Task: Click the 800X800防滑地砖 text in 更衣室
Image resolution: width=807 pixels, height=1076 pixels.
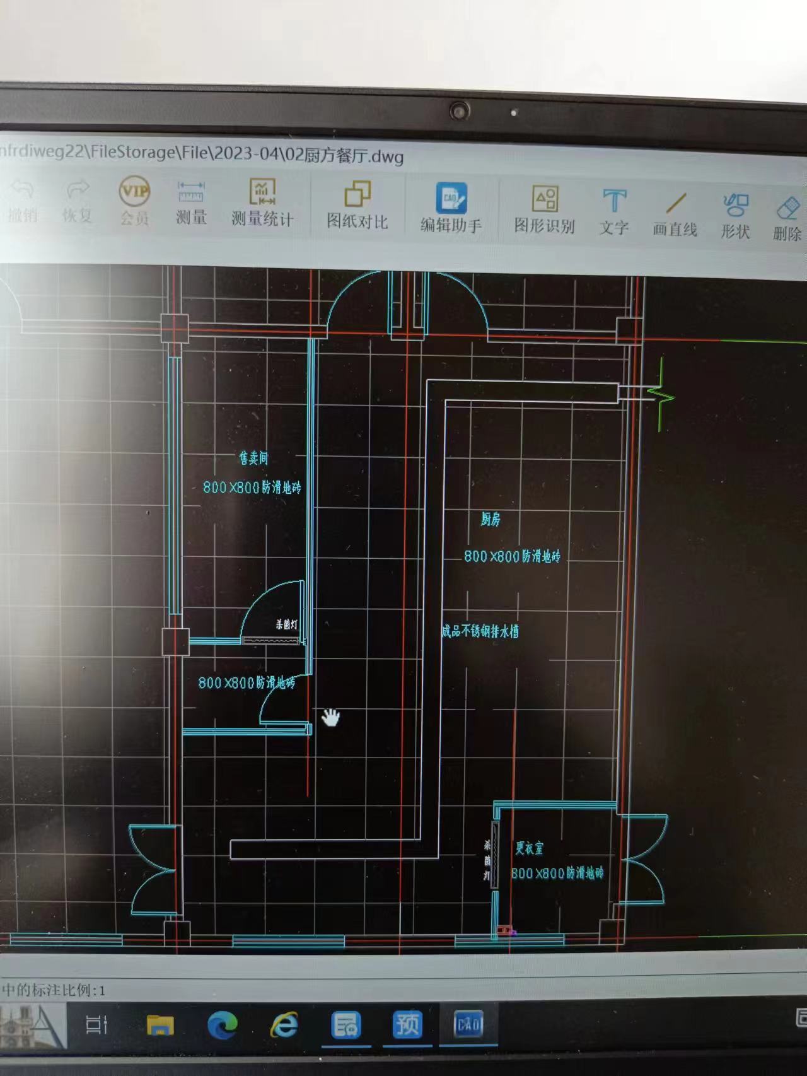Action: tap(557, 873)
